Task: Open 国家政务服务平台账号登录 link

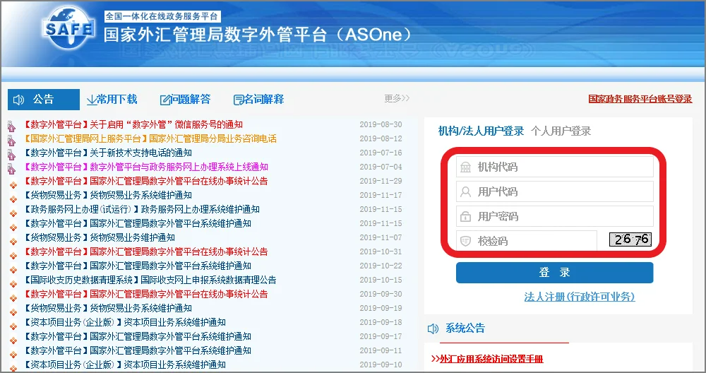Action: (x=640, y=99)
